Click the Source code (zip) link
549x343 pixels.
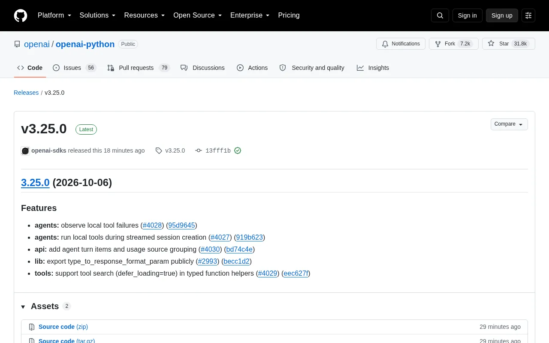tap(63, 327)
